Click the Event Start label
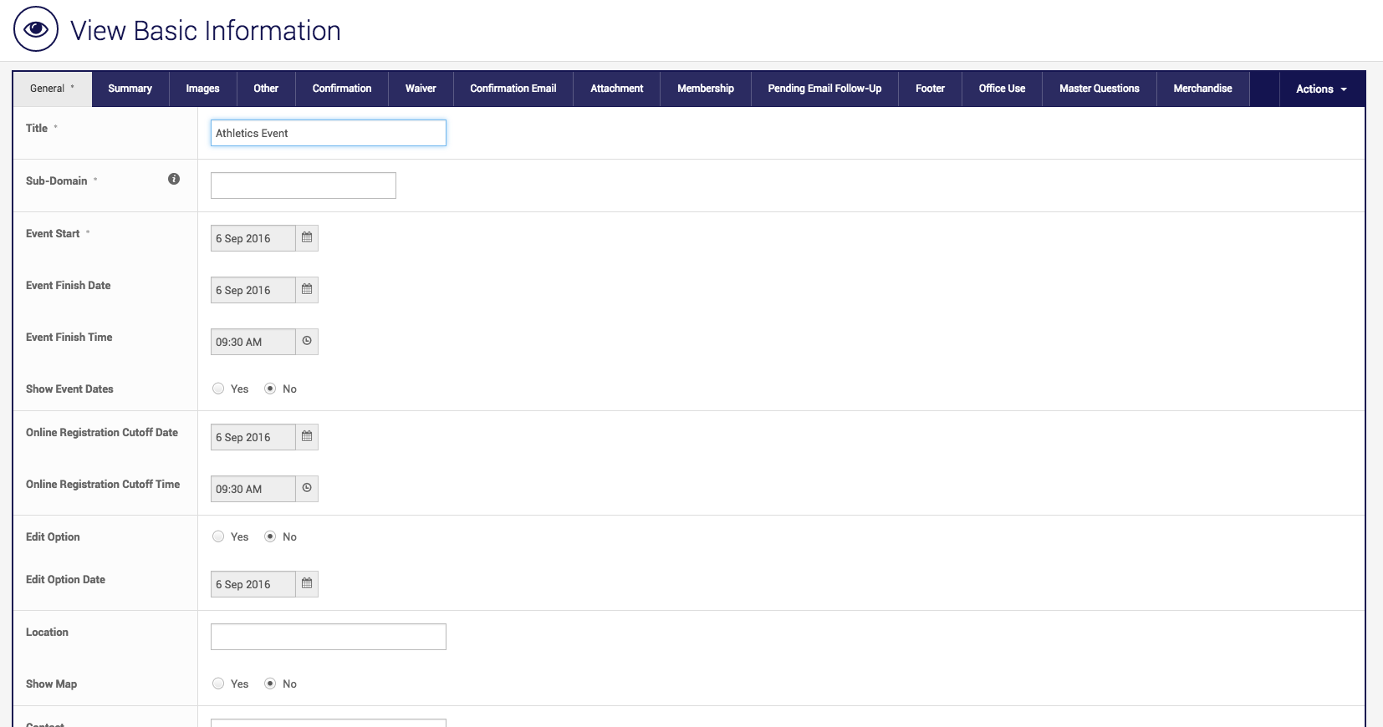This screenshot has height=727, width=1383. [x=53, y=233]
